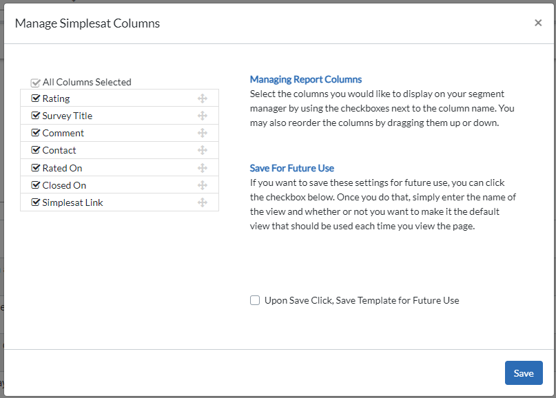556x398 pixels.
Task: Uncheck the Rating checkbox
Action: point(36,98)
